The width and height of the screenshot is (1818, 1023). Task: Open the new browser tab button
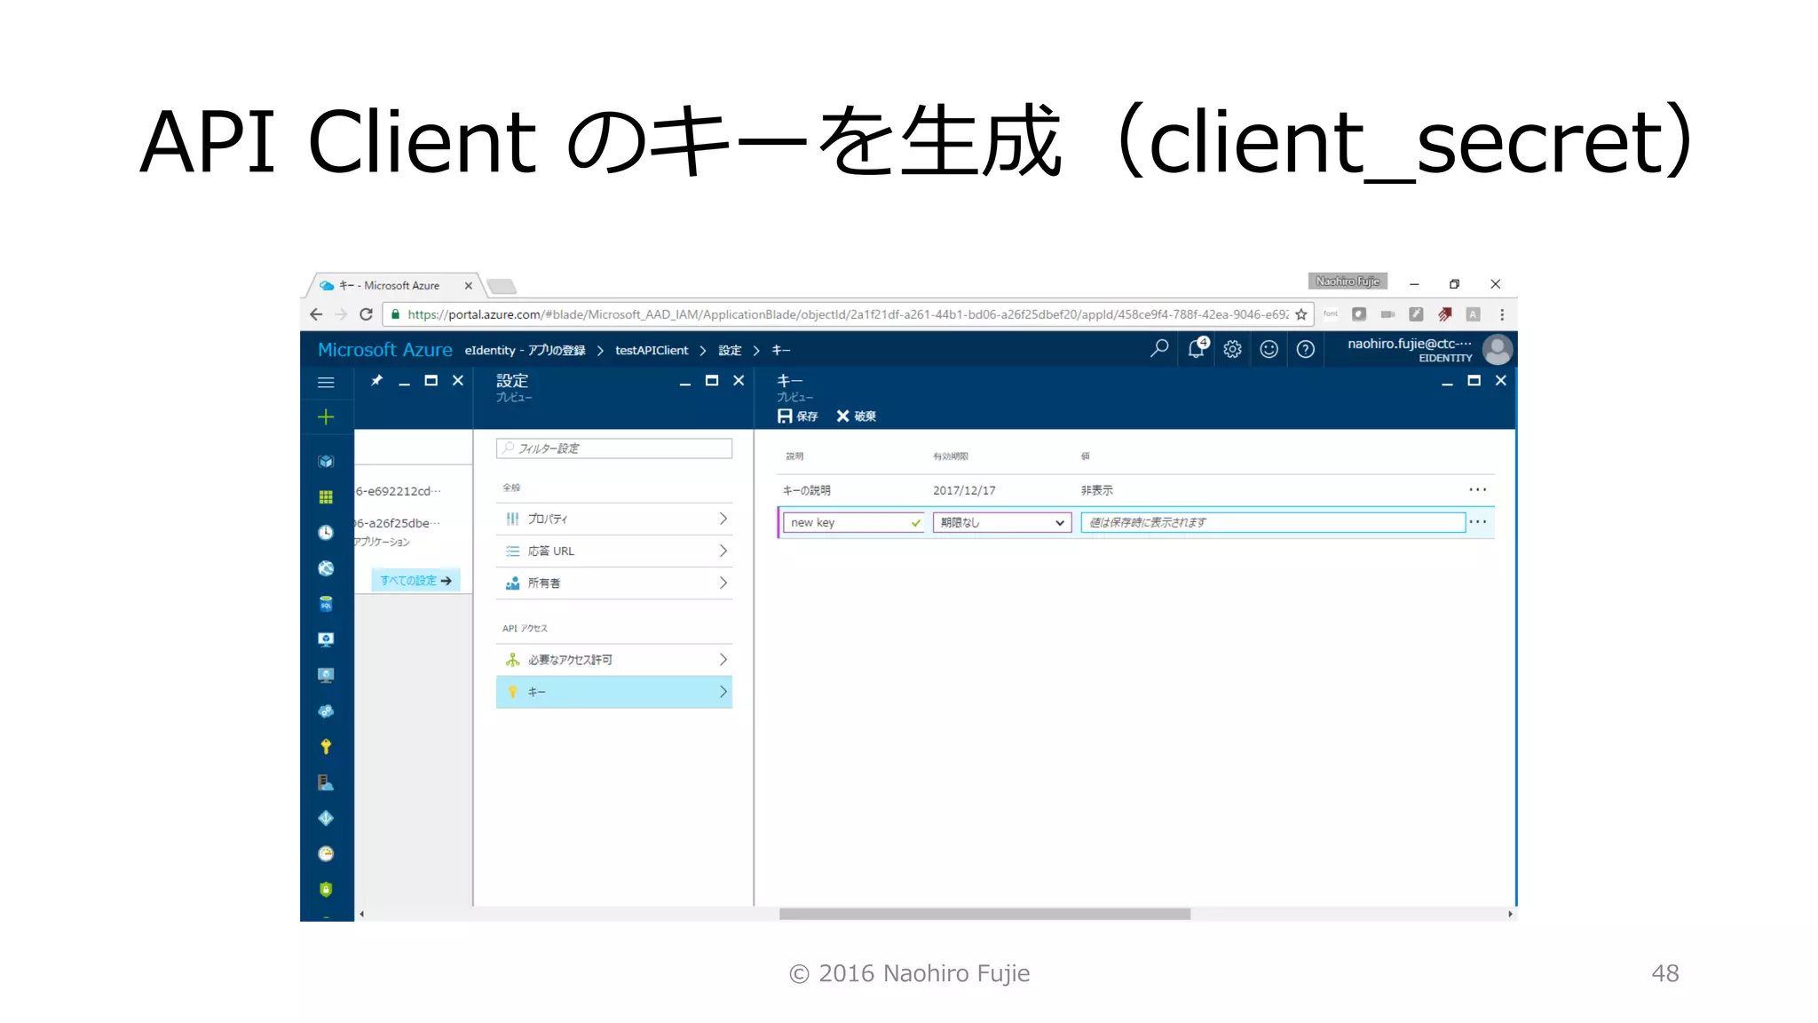(x=502, y=286)
